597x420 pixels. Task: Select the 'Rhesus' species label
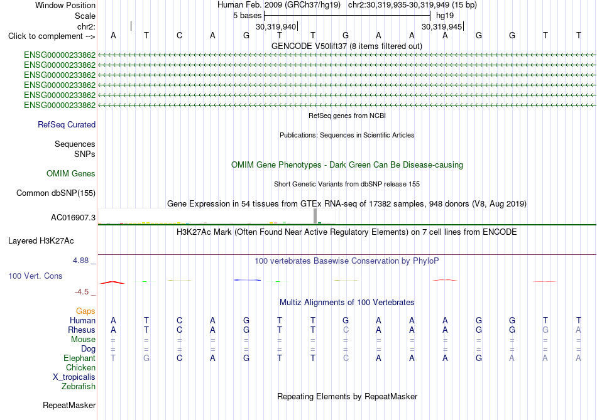[82, 330]
